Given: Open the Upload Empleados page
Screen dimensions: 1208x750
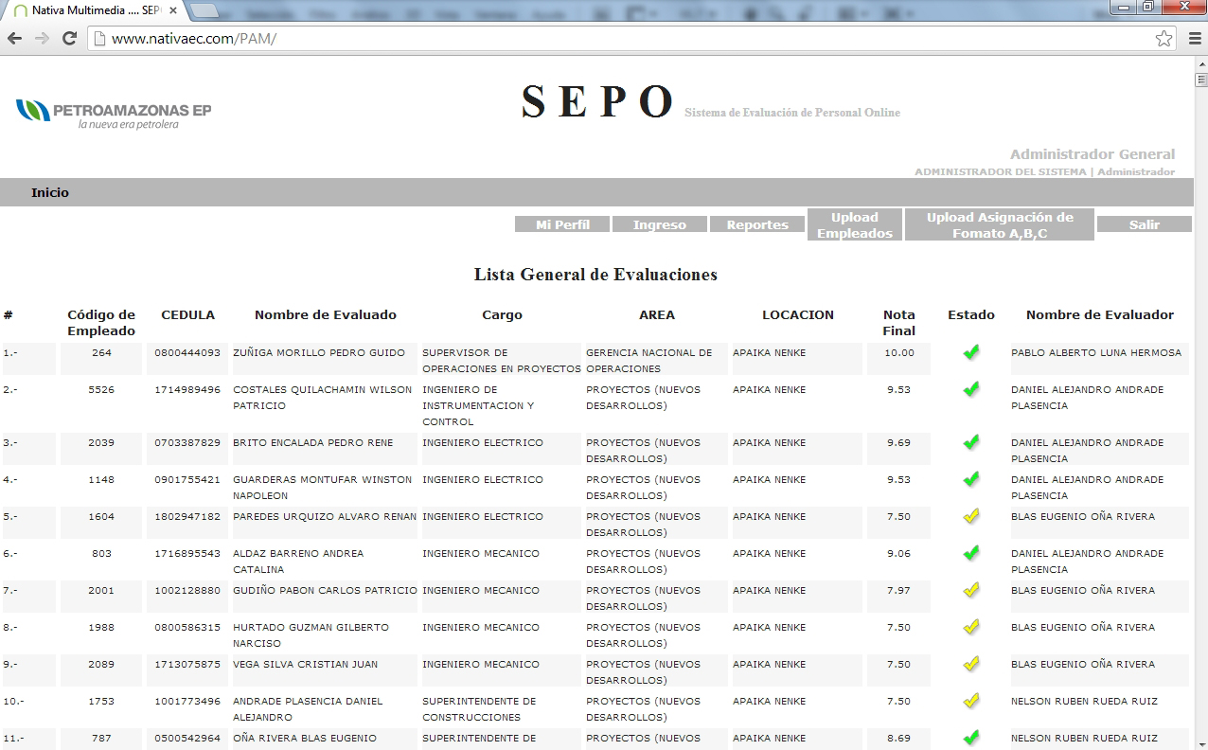Looking at the screenshot, I should coord(854,225).
